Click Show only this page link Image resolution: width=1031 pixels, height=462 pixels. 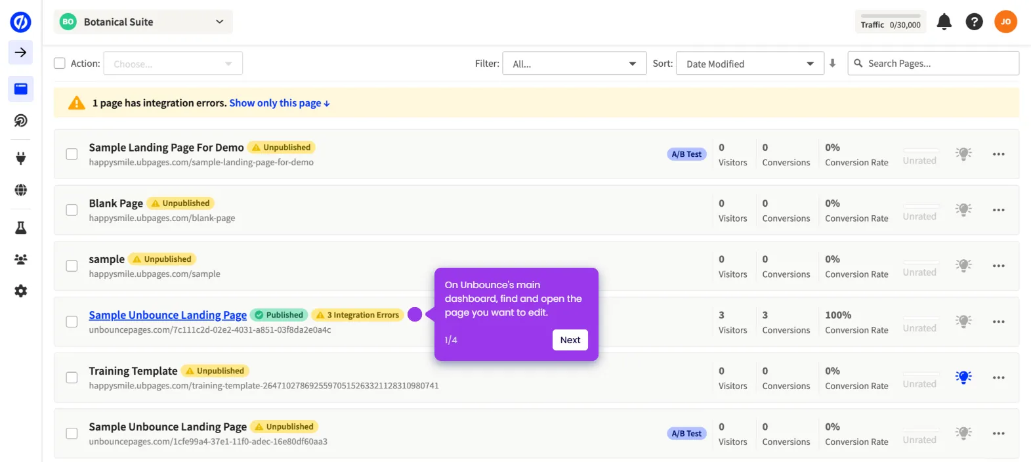click(x=280, y=103)
